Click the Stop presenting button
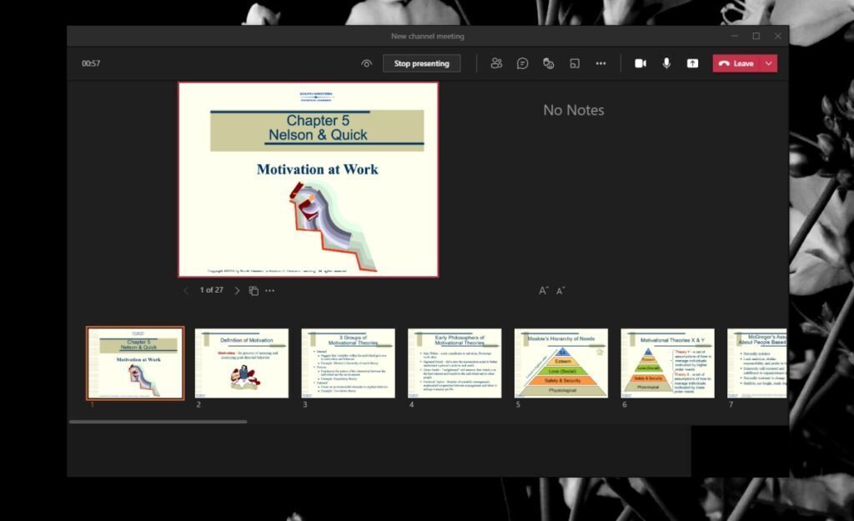 tap(421, 63)
